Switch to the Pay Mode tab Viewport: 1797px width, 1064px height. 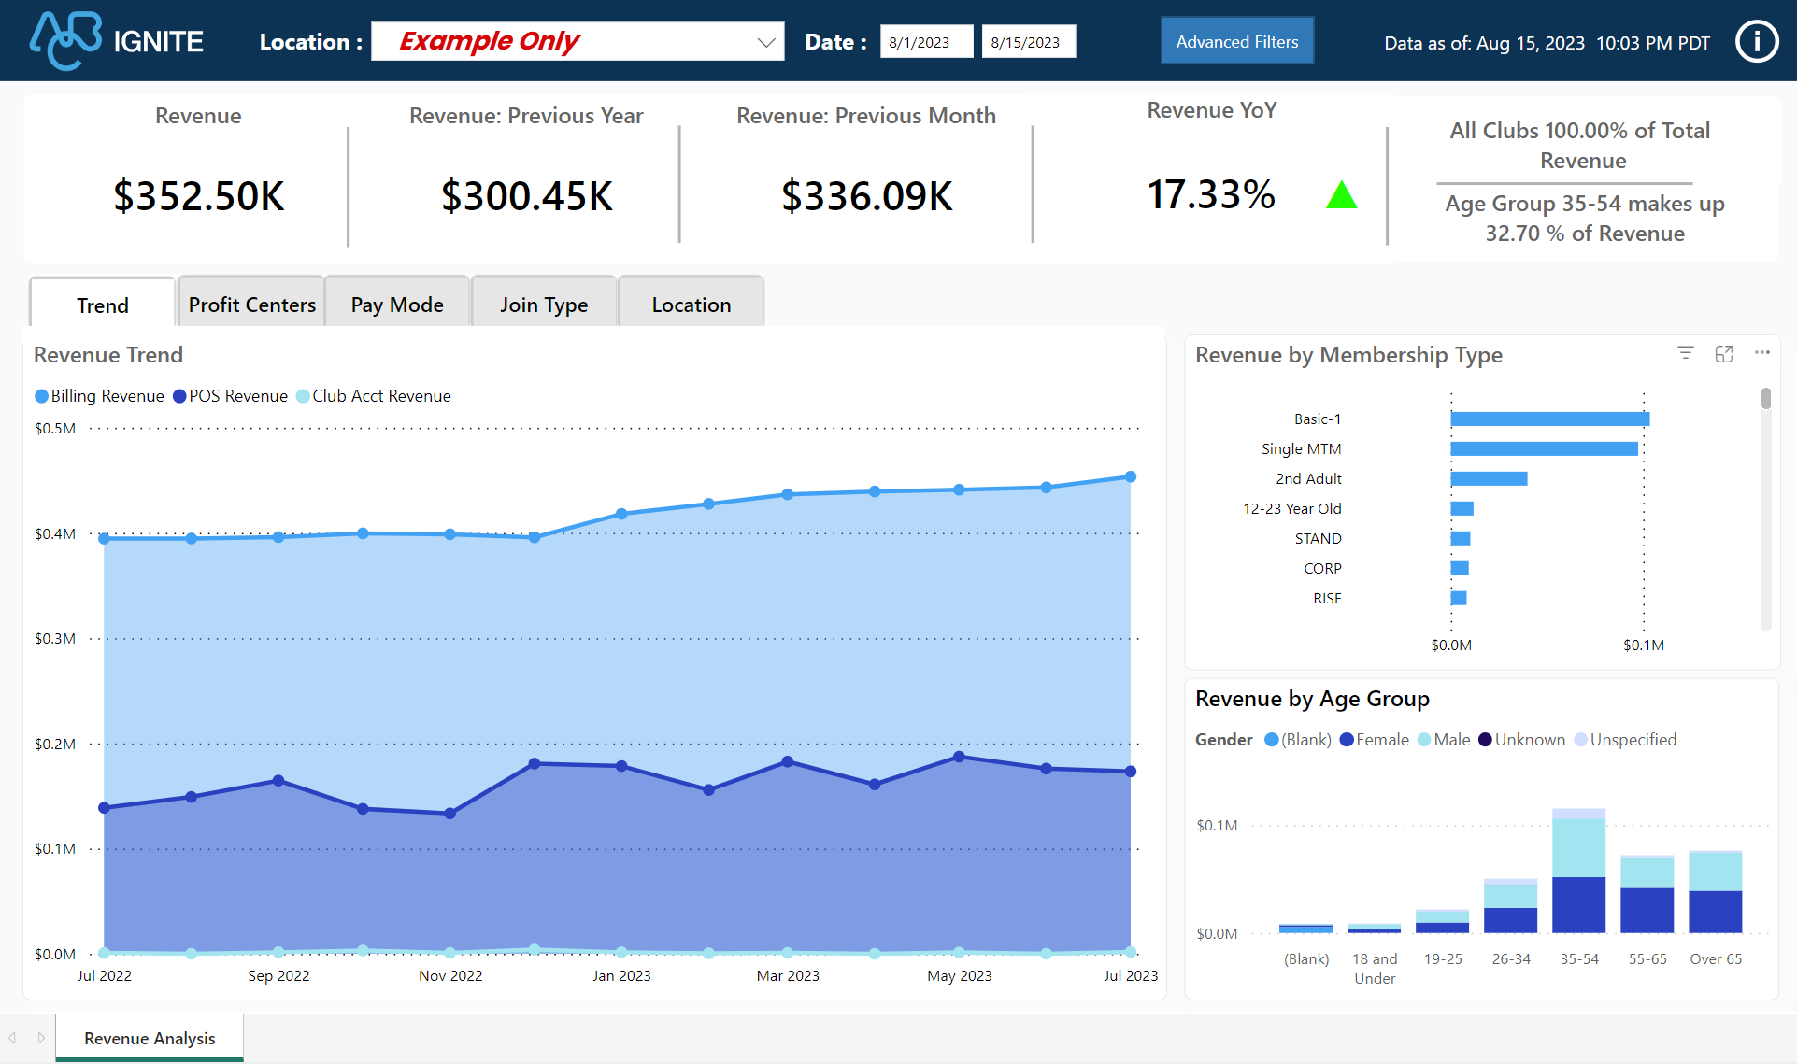coord(397,302)
